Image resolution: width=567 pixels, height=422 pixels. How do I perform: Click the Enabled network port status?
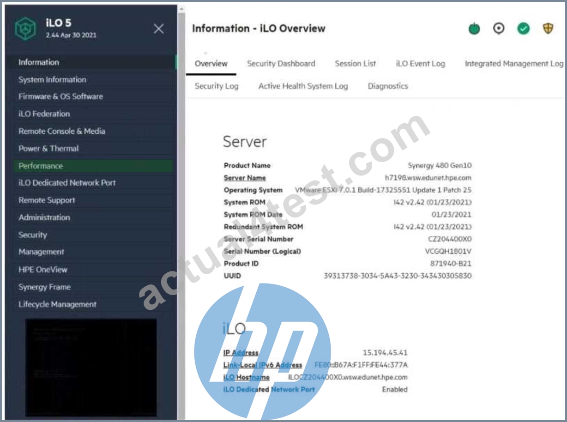click(x=395, y=390)
